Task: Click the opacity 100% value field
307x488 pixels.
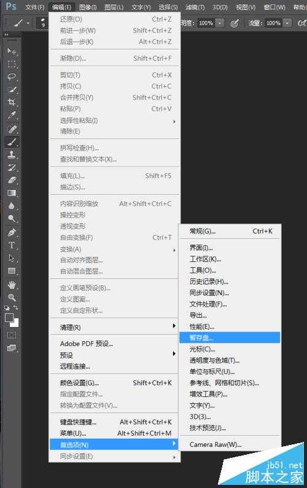Action: [x=206, y=23]
